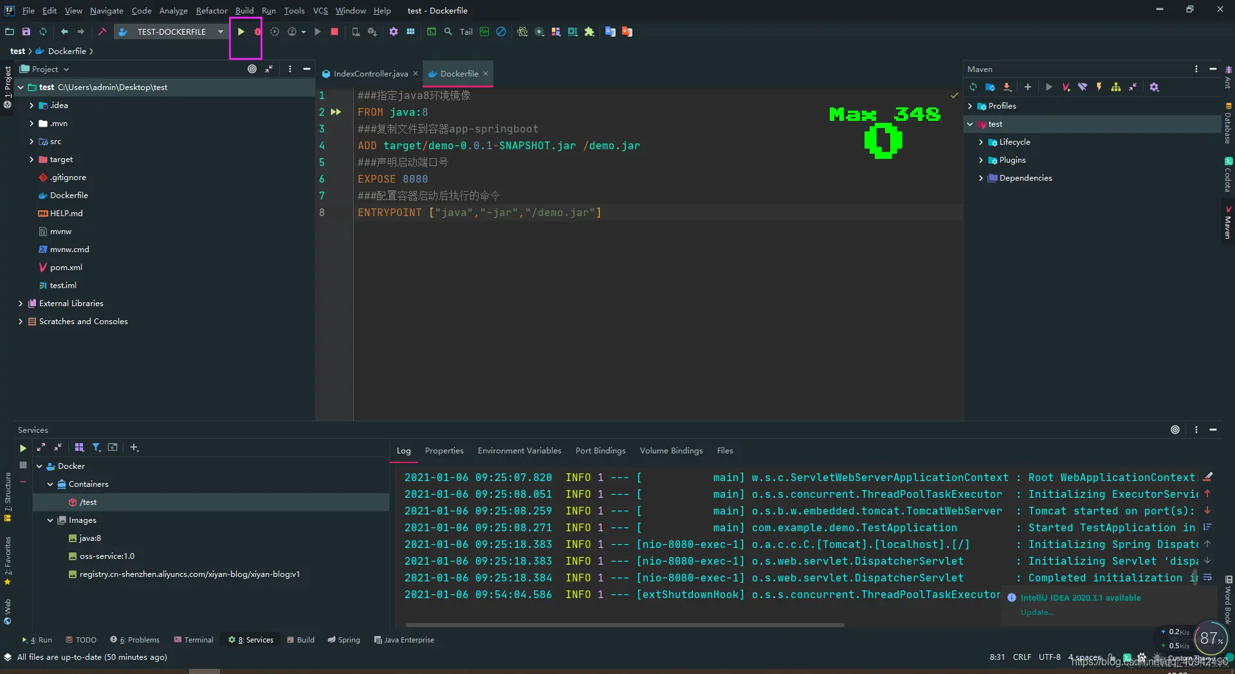Close the Dockerfile editor tab

pyautogui.click(x=486, y=73)
